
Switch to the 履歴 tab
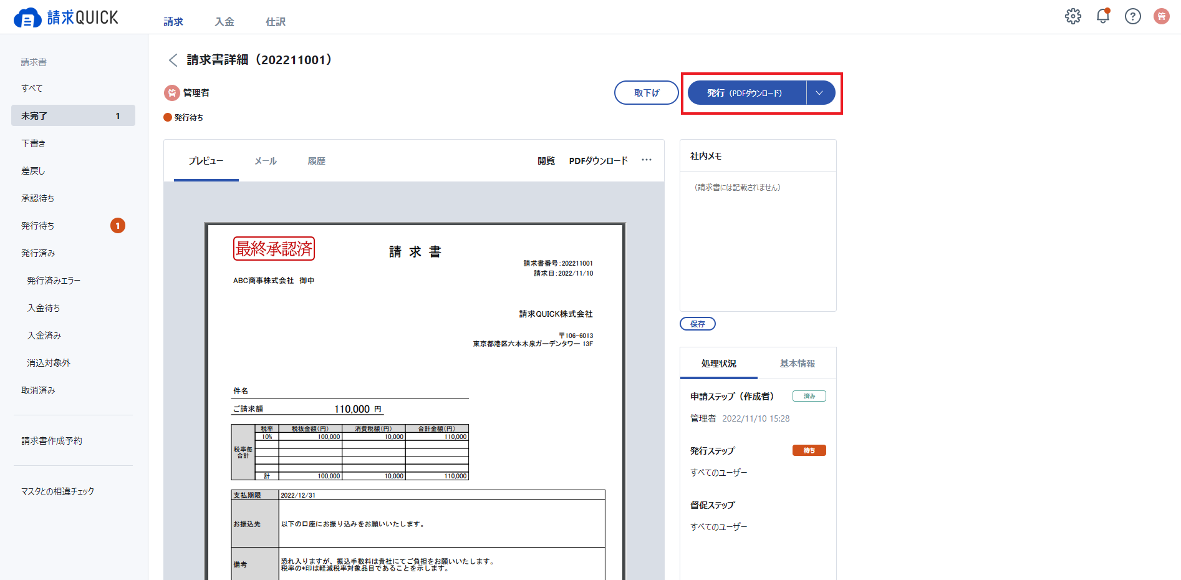pos(316,161)
